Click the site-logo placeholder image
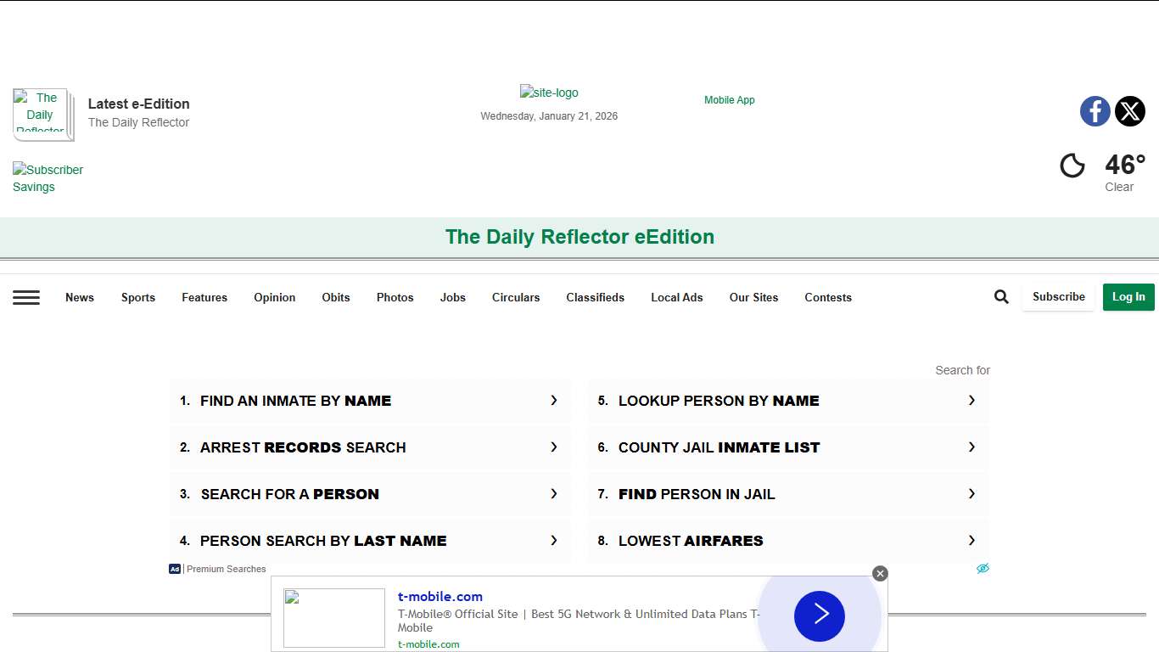The image size is (1159, 652). pos(549,92)
